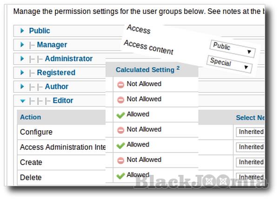279x200 pixels.
Task: Expand the Registered group arrow
Action: 22,73
